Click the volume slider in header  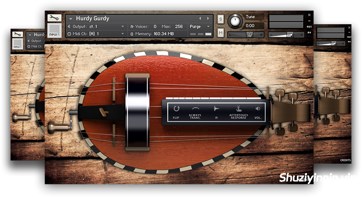pyautogui.click(x=286, y=35)
